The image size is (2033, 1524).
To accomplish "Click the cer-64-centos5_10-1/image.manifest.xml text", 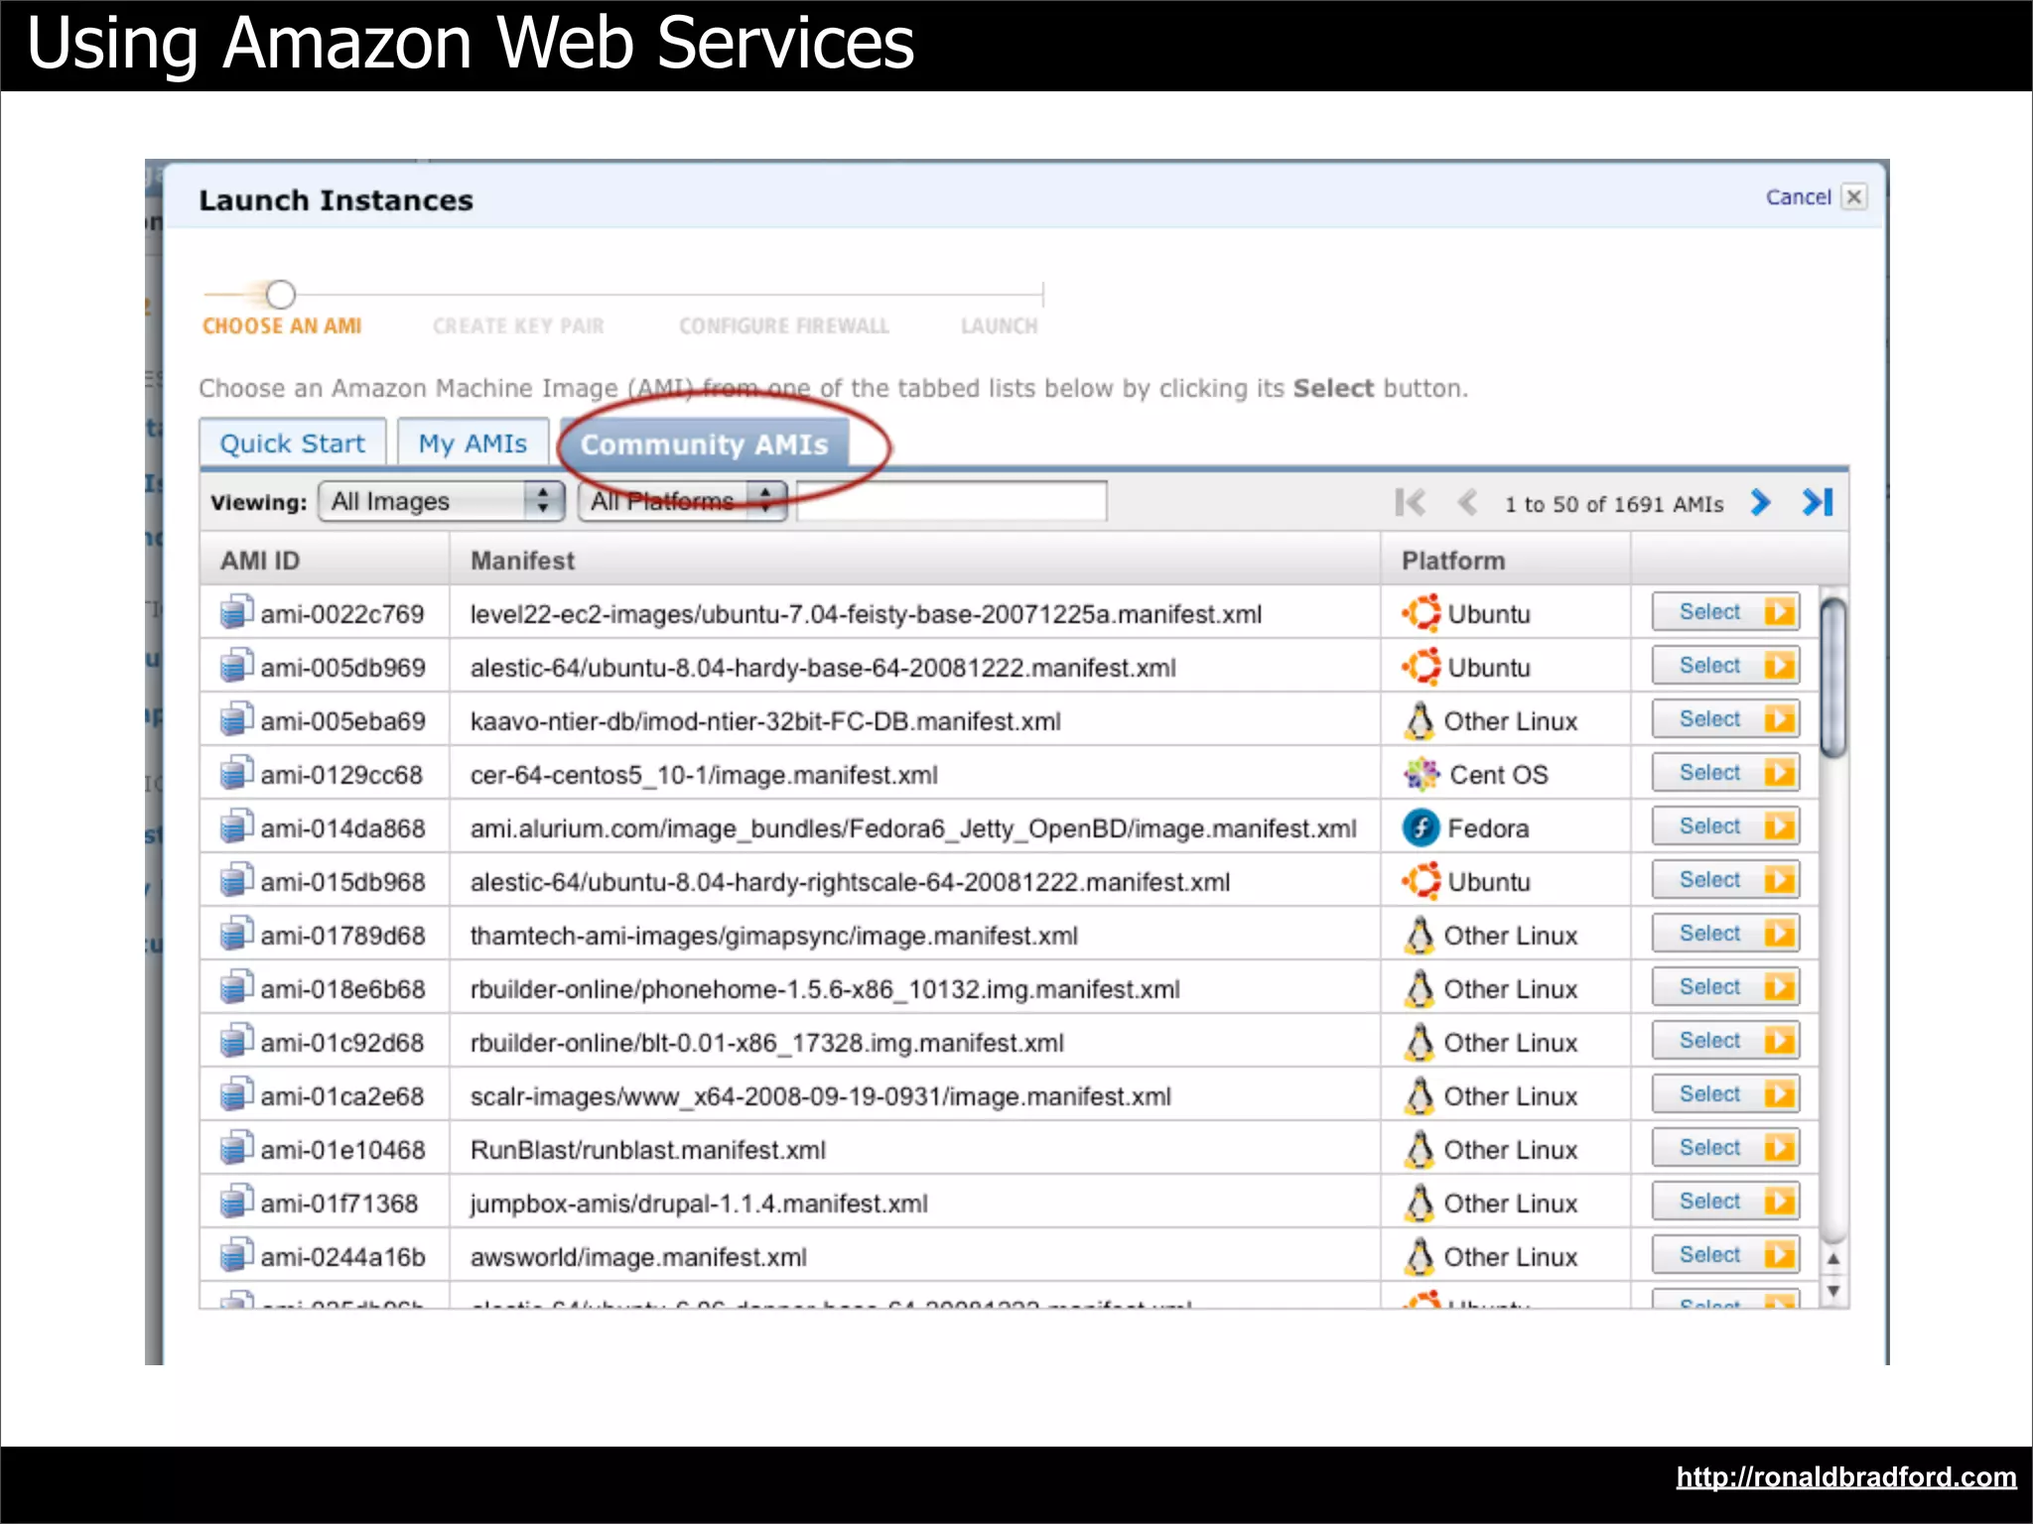I will pos(704,775).
